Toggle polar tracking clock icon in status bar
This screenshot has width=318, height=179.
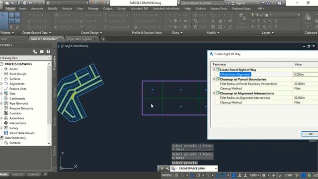coord(198,175)
